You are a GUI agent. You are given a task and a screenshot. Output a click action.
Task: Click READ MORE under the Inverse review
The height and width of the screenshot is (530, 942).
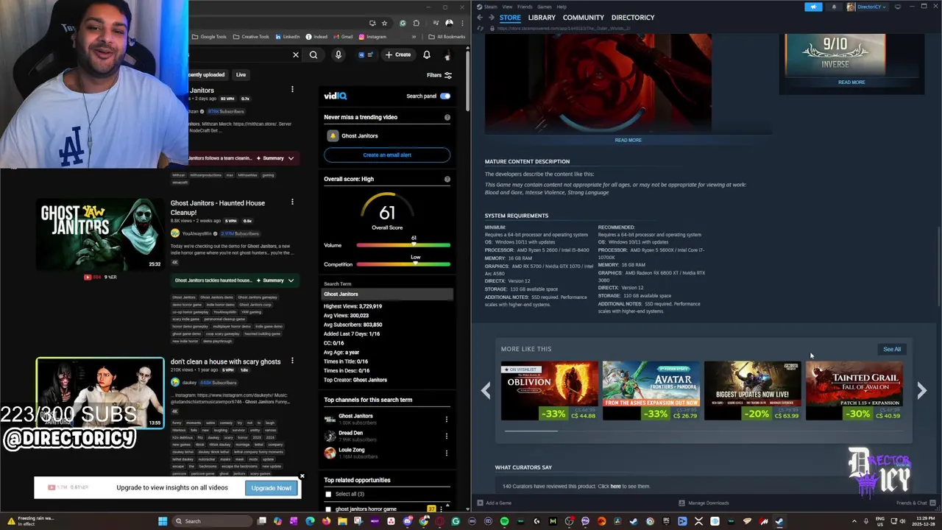pos(851,82)
